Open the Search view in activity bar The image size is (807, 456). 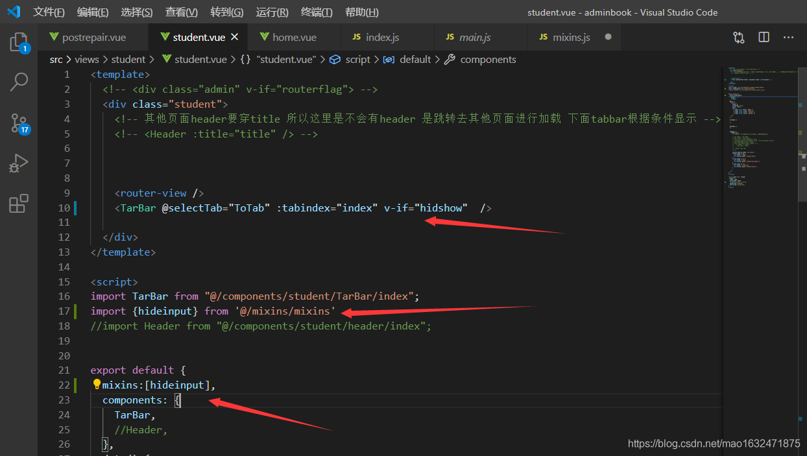click(x=18, y=82)
